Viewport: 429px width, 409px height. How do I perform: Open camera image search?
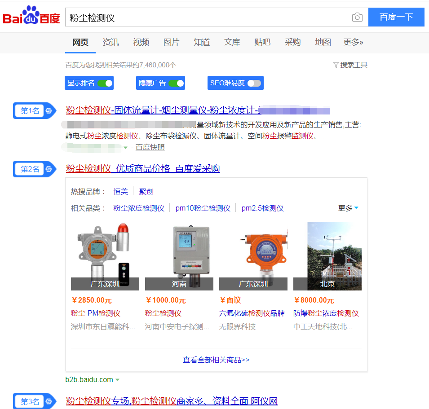357,17
